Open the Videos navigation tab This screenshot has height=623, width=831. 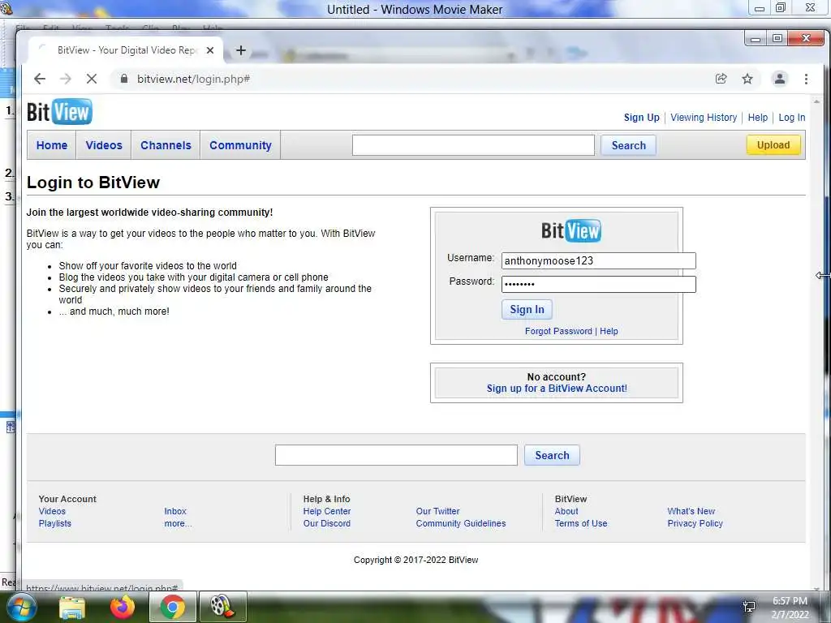click(104, 145)
